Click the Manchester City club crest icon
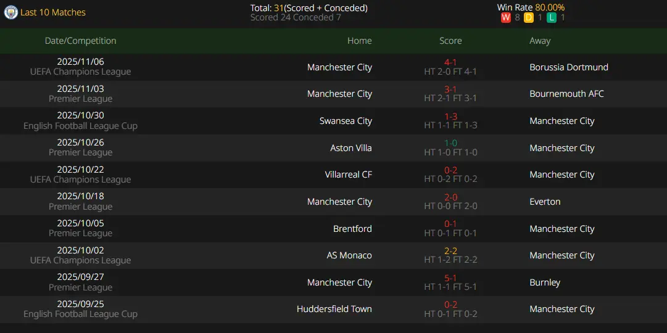Screen dimensions: 667x333 [x=10, y=12]
